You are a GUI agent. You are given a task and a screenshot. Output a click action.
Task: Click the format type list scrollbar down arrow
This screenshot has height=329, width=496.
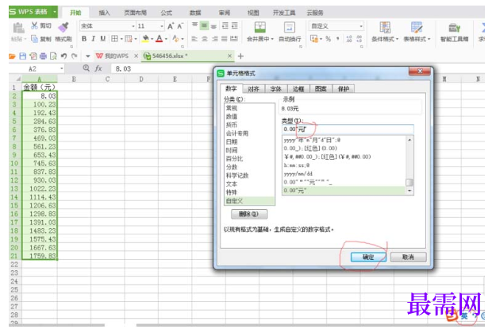click(x=409, y=191)
